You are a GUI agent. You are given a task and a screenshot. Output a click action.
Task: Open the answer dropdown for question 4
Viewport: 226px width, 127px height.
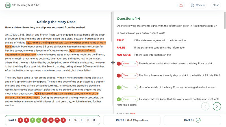(130, 99)
